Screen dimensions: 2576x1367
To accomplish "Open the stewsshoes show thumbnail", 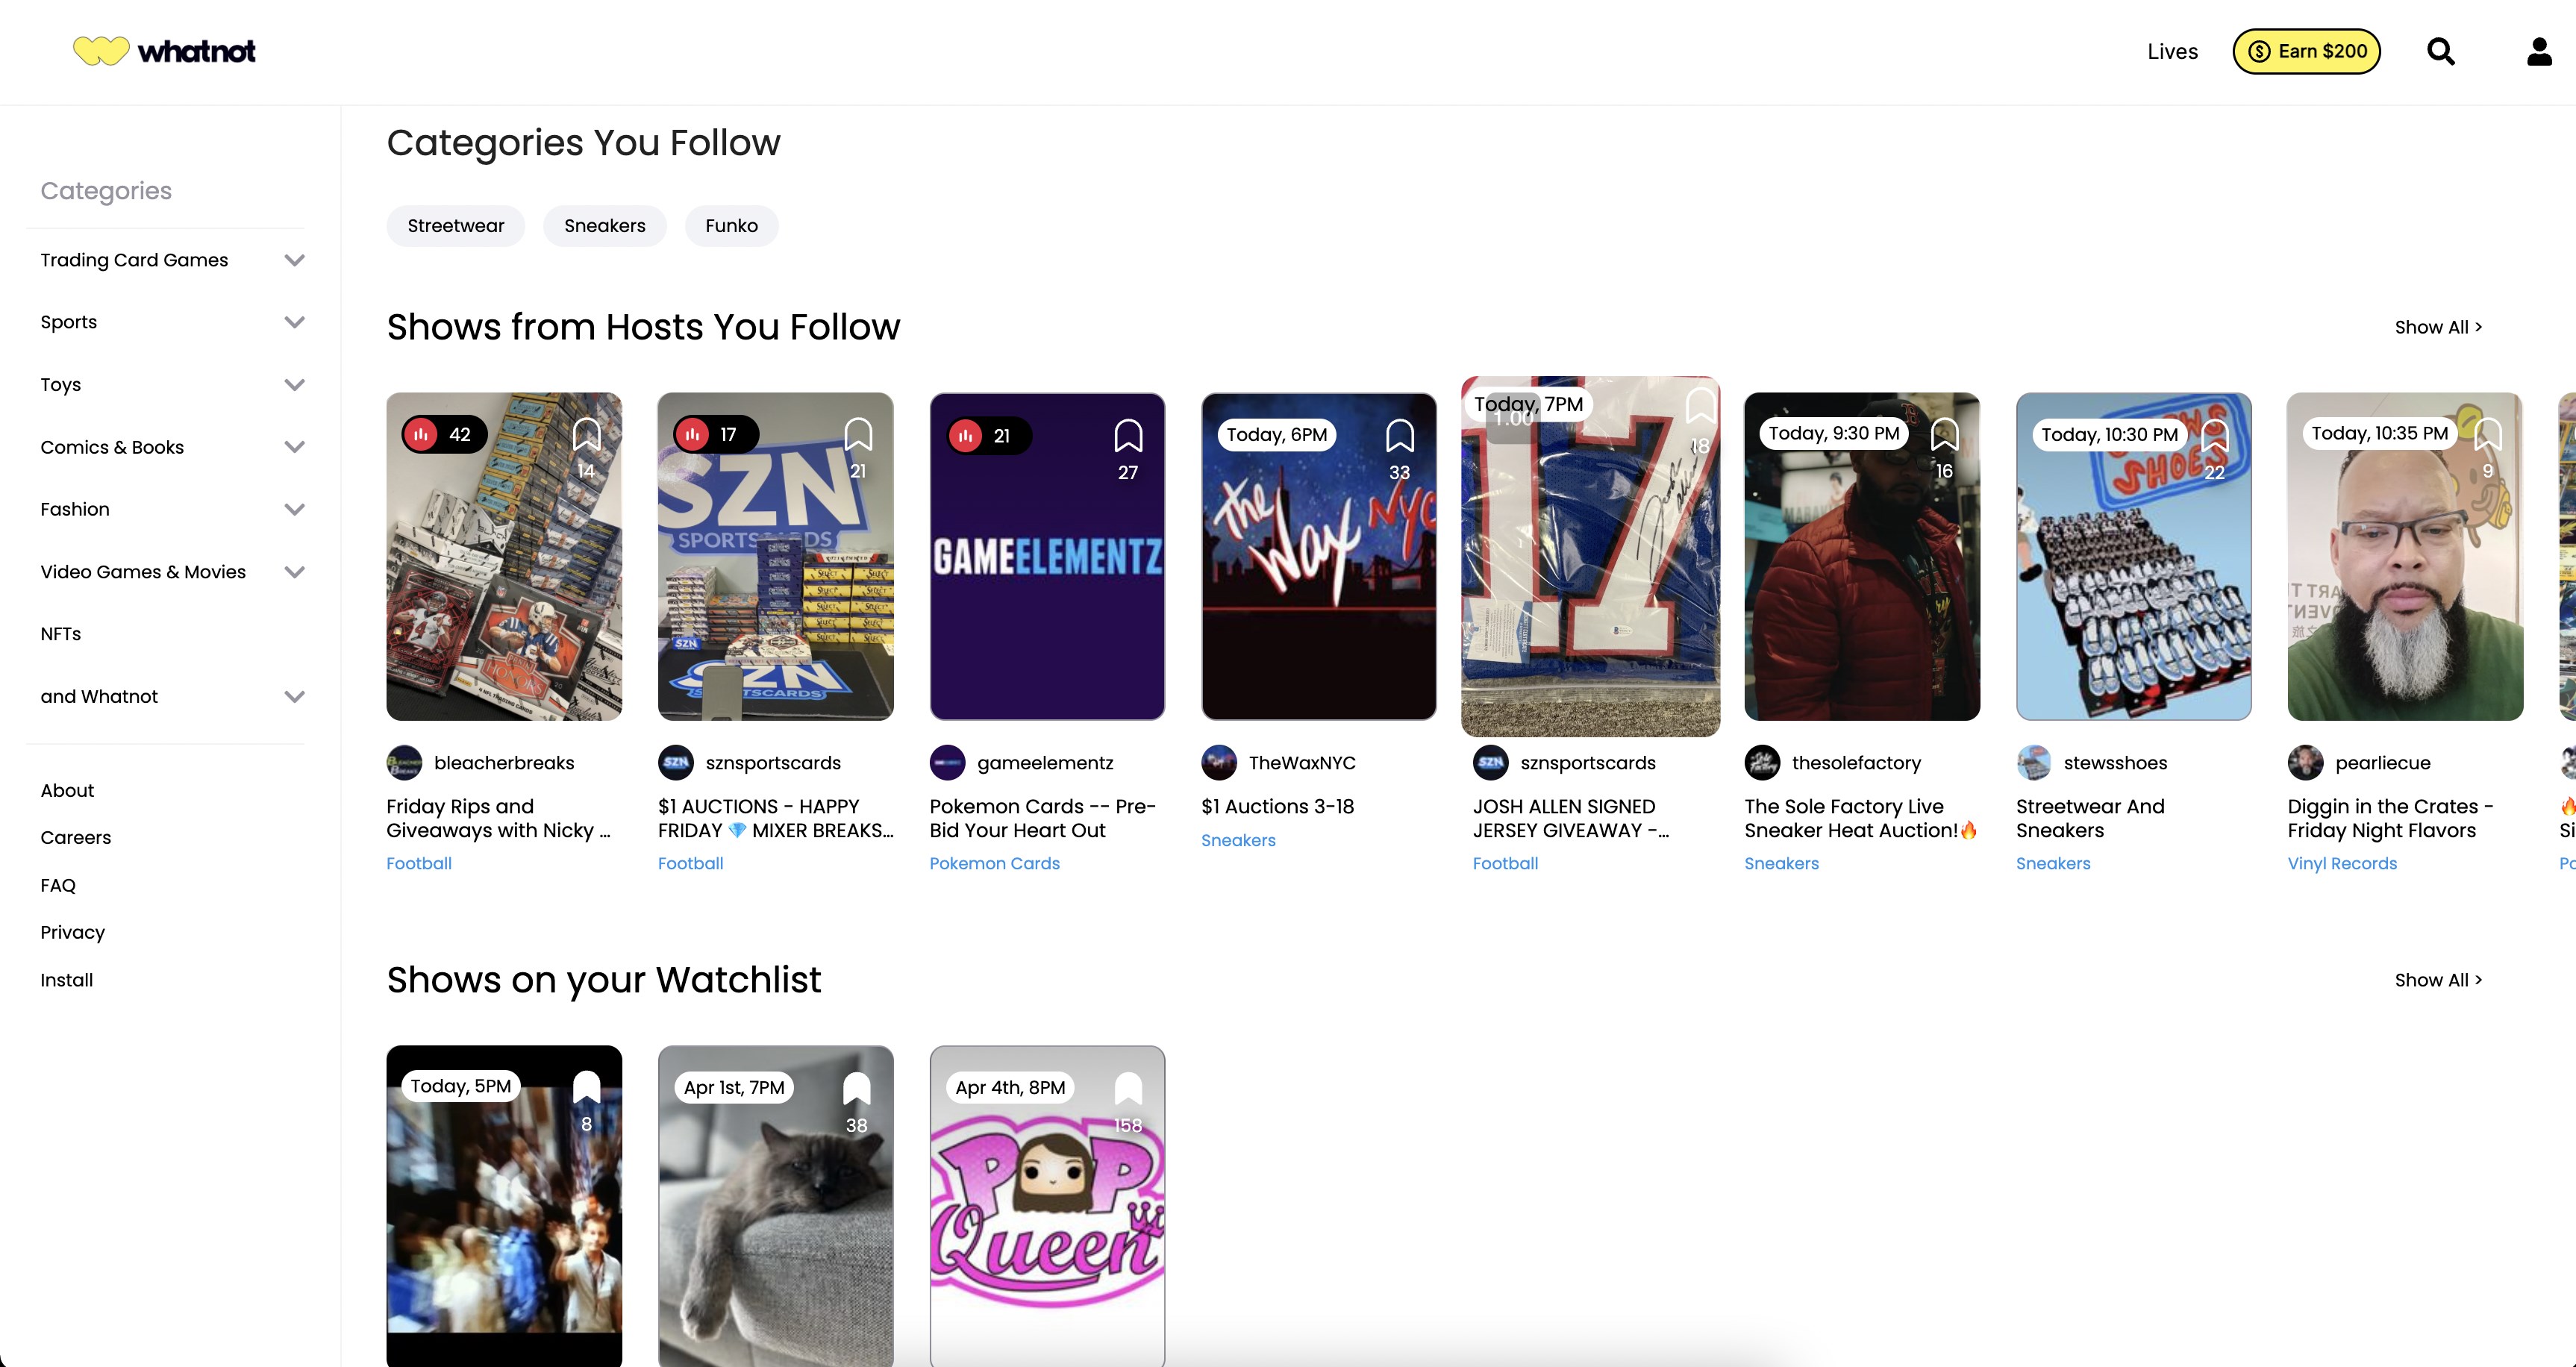I will click(x=2133, y=580).
